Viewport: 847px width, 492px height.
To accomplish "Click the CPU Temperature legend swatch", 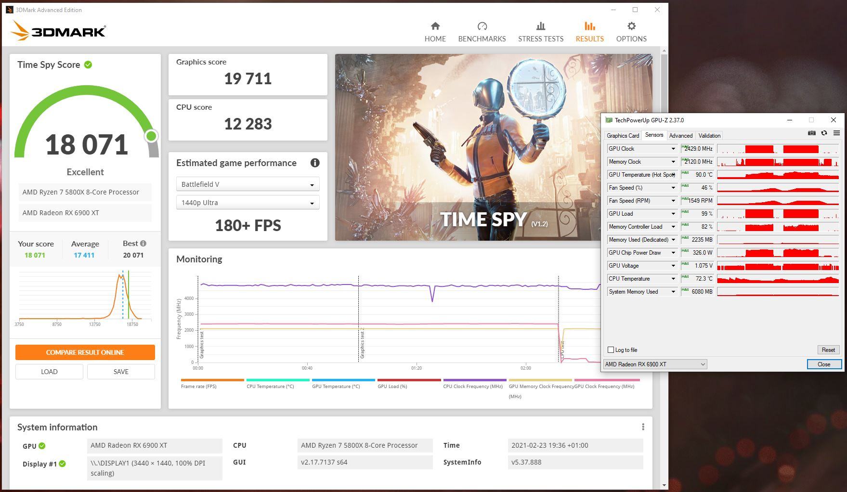I will click(x=278, y=380).
